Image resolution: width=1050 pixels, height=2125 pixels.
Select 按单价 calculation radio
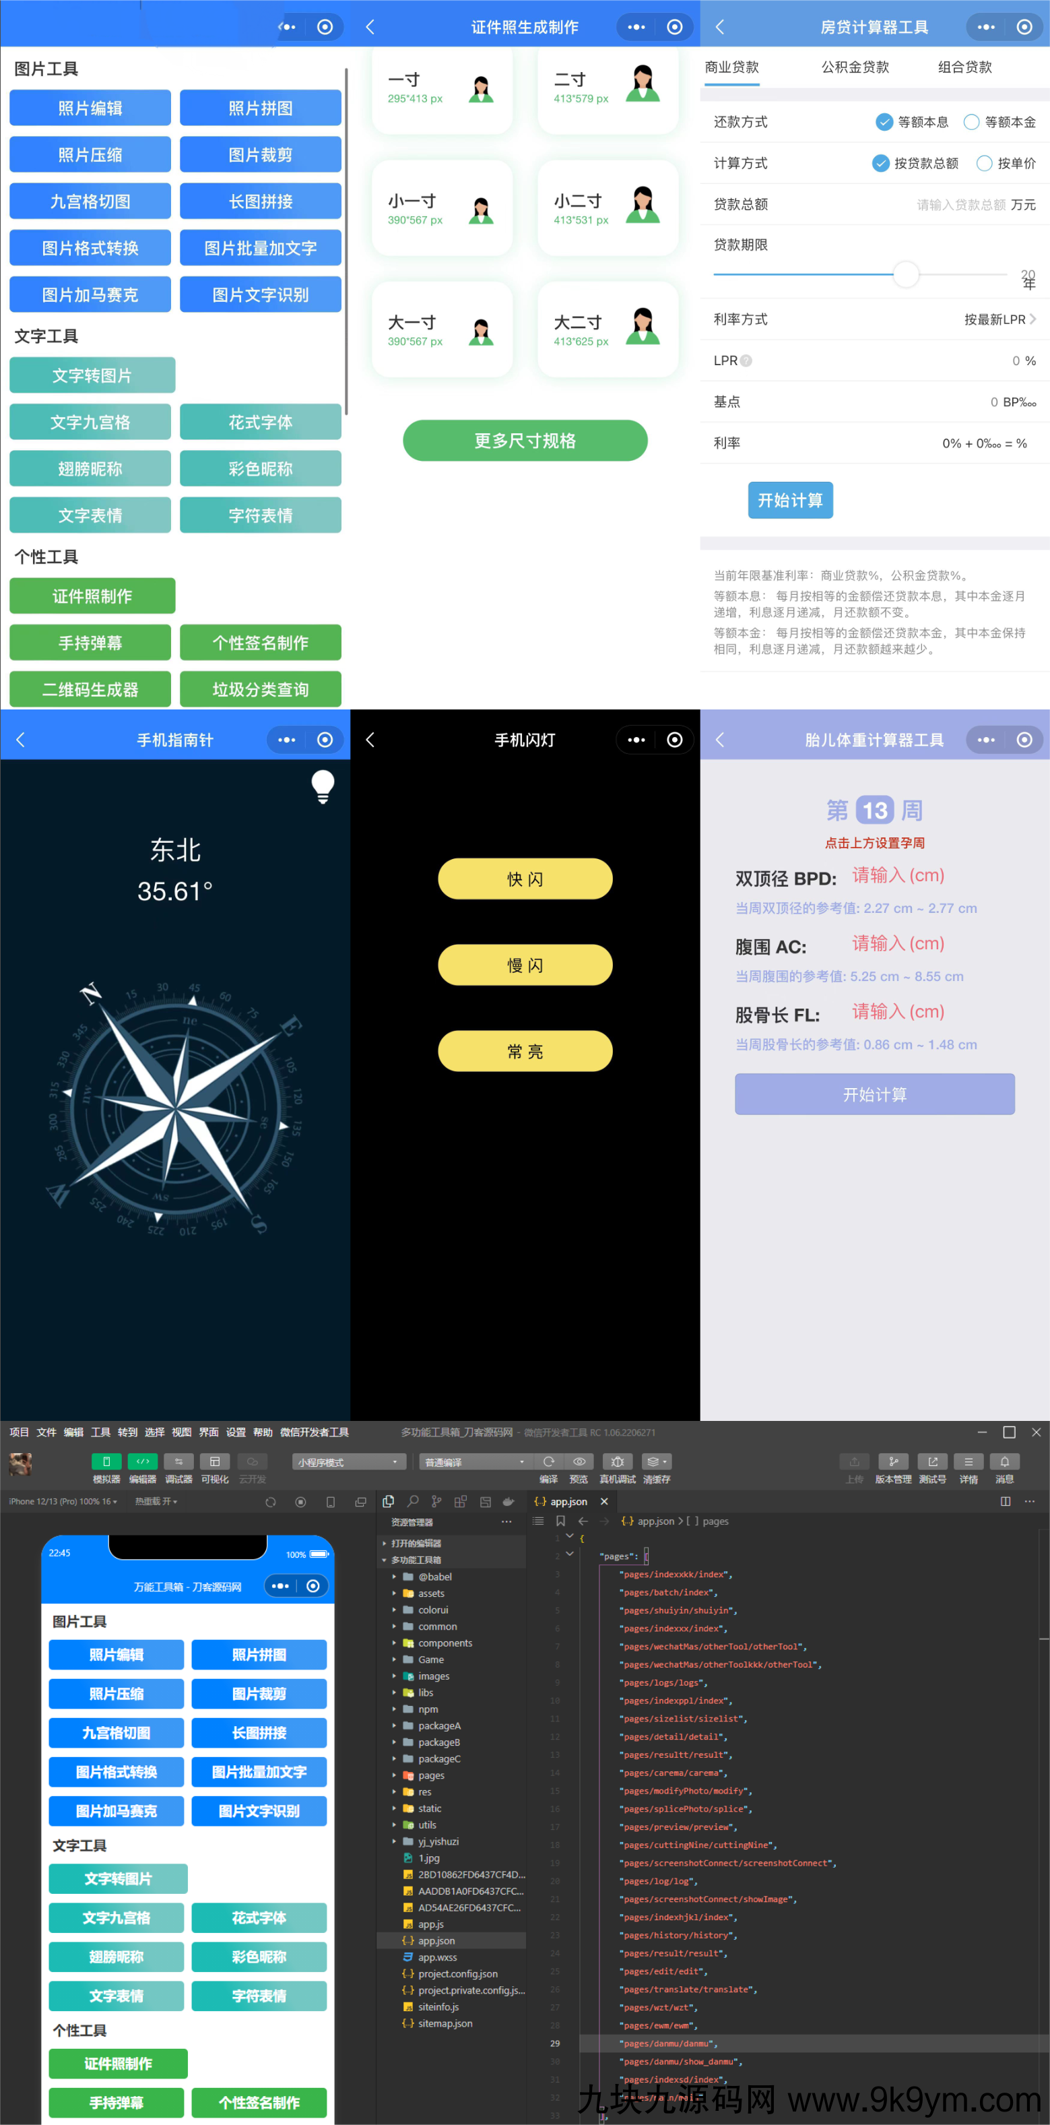pos(984,163)
